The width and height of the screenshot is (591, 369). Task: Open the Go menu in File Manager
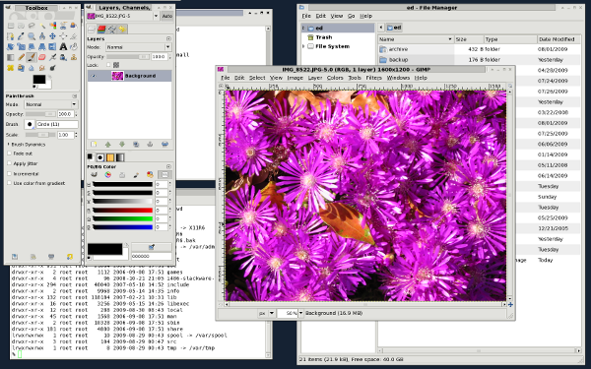click(x=351, y=16)
